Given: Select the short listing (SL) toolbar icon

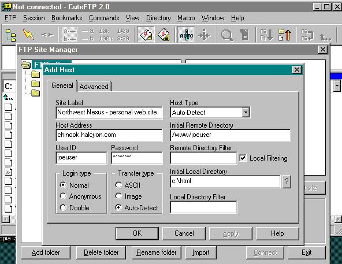Looking at the screenshot, I should [146, 35].
